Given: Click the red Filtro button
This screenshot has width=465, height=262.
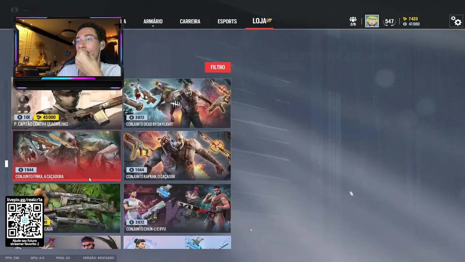Looking at the screenshot, I should pos(218,67).
